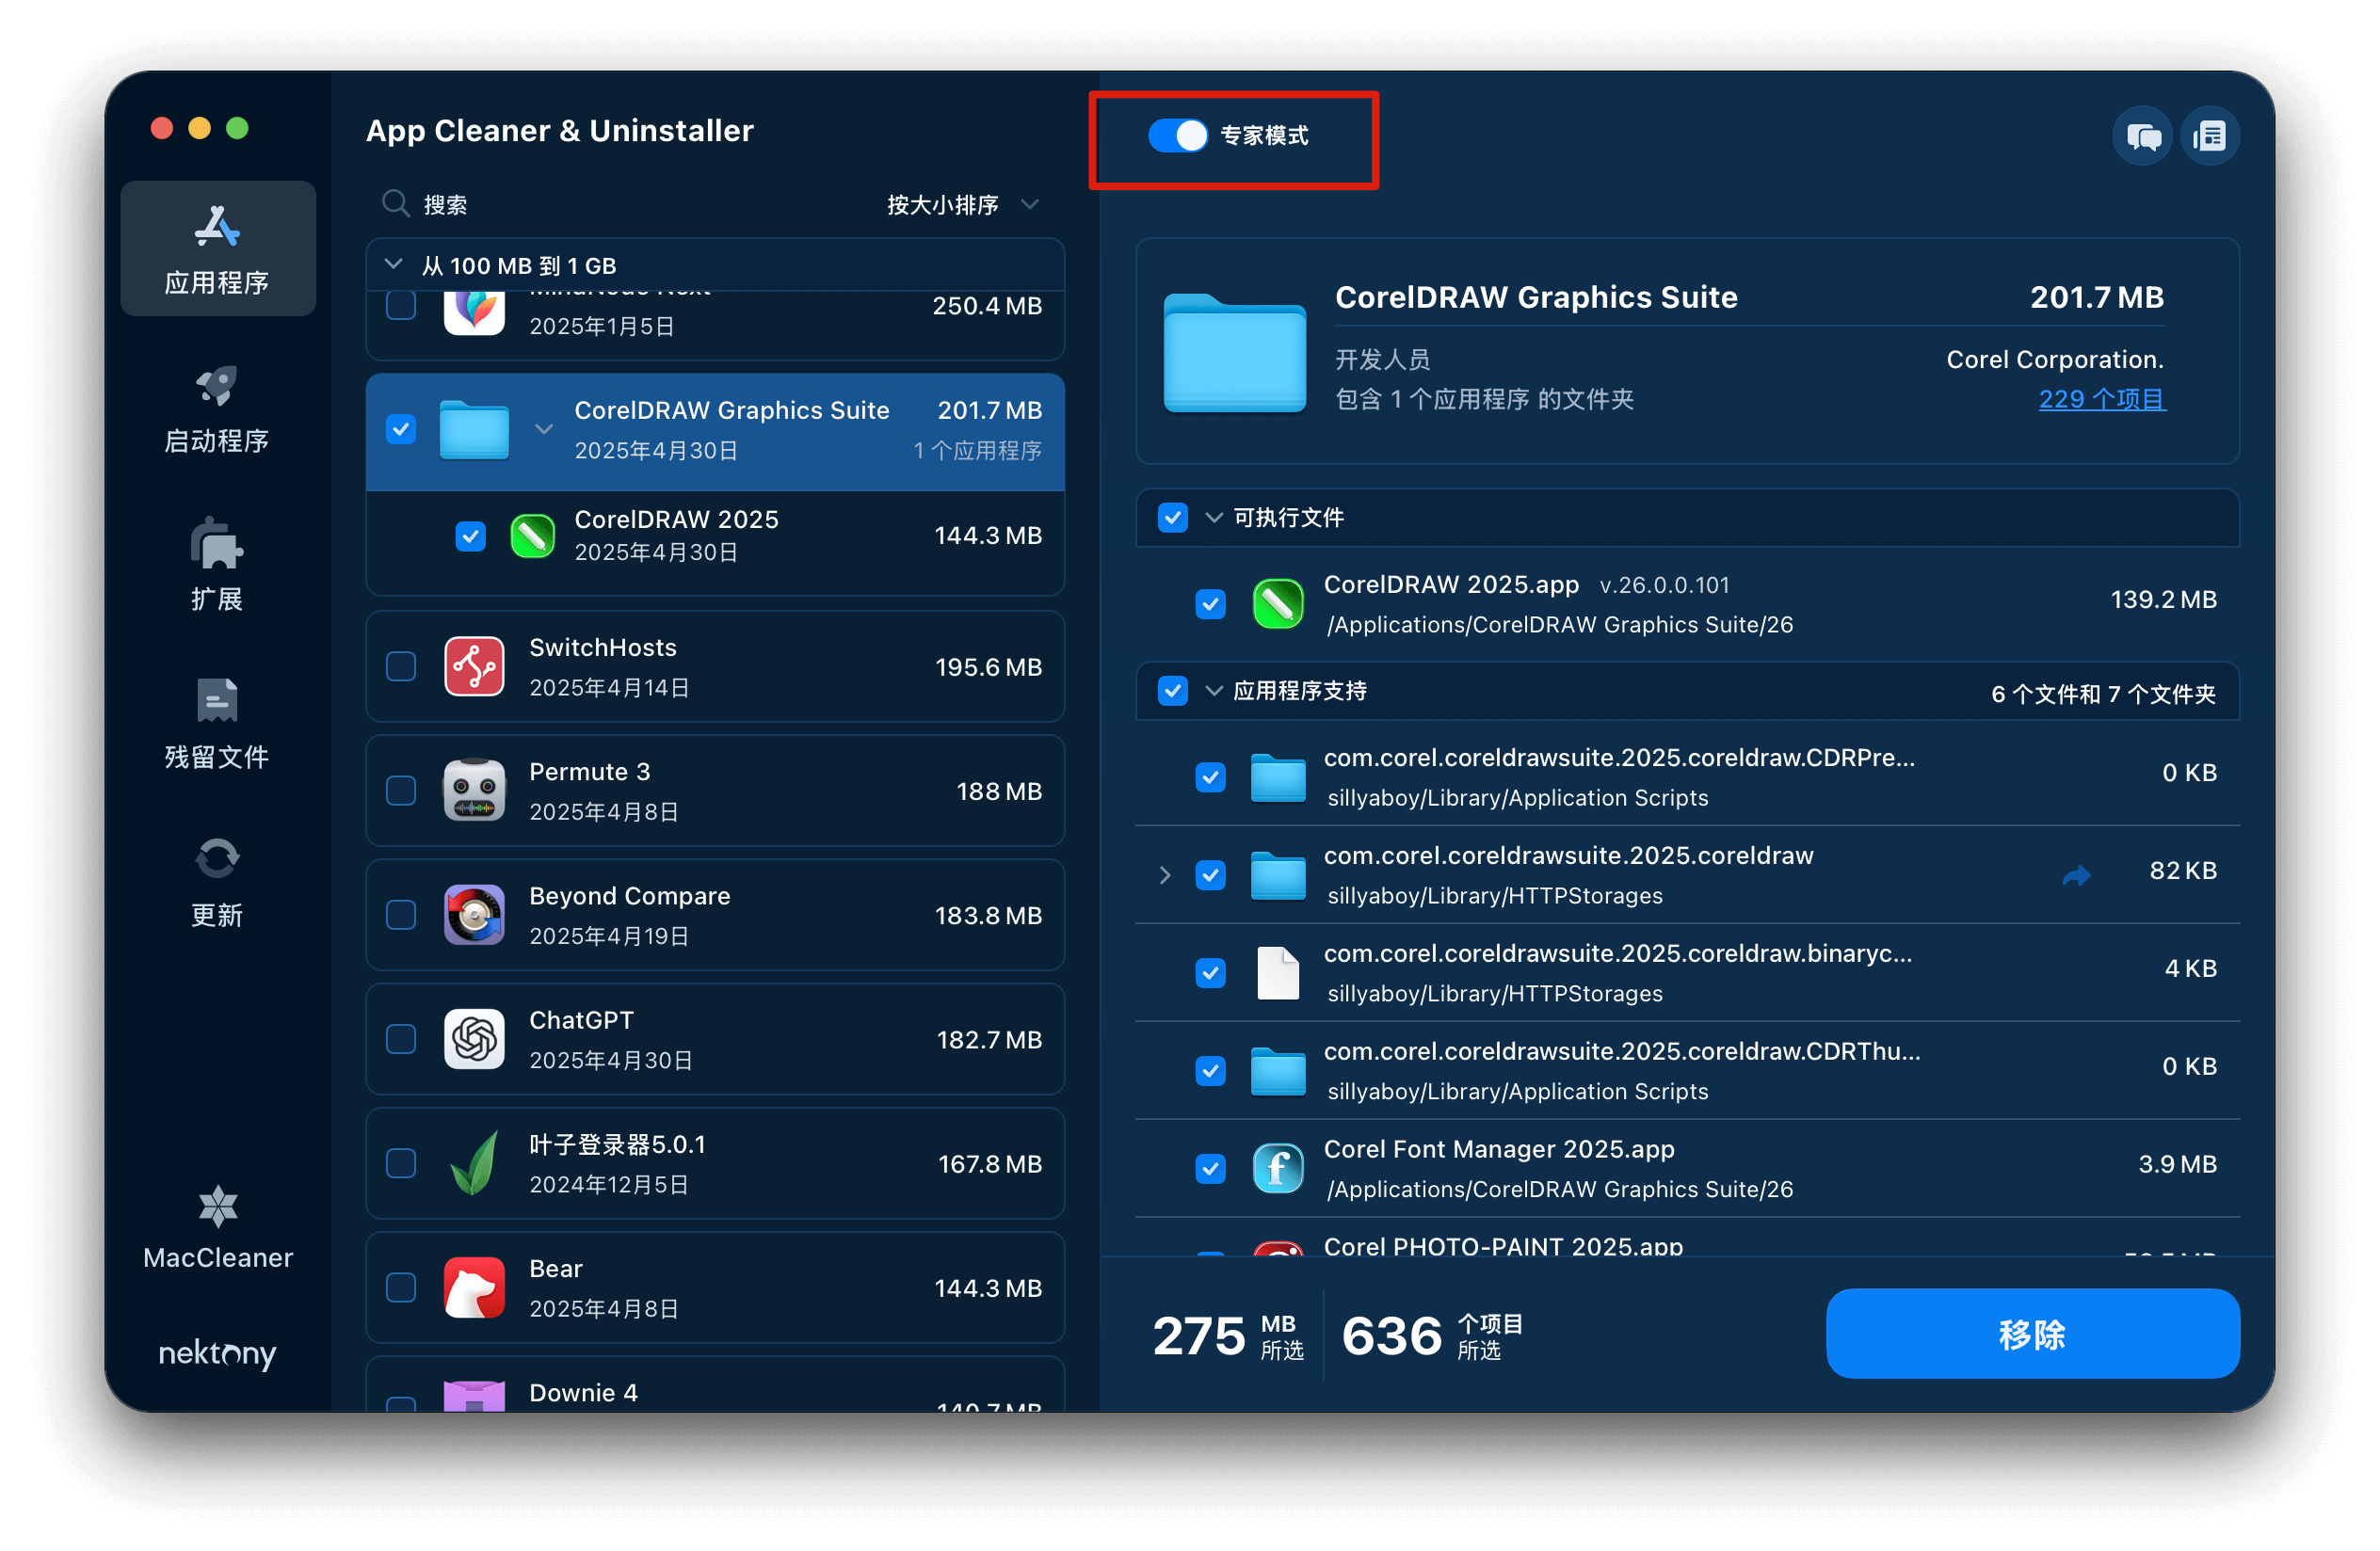
Task: Open the 按大小排序 sort dropdown
Action: click(x=963, y=205)
